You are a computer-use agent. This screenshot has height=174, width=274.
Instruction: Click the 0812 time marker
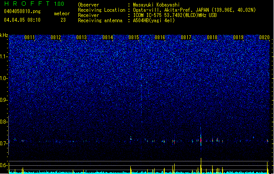56,37
